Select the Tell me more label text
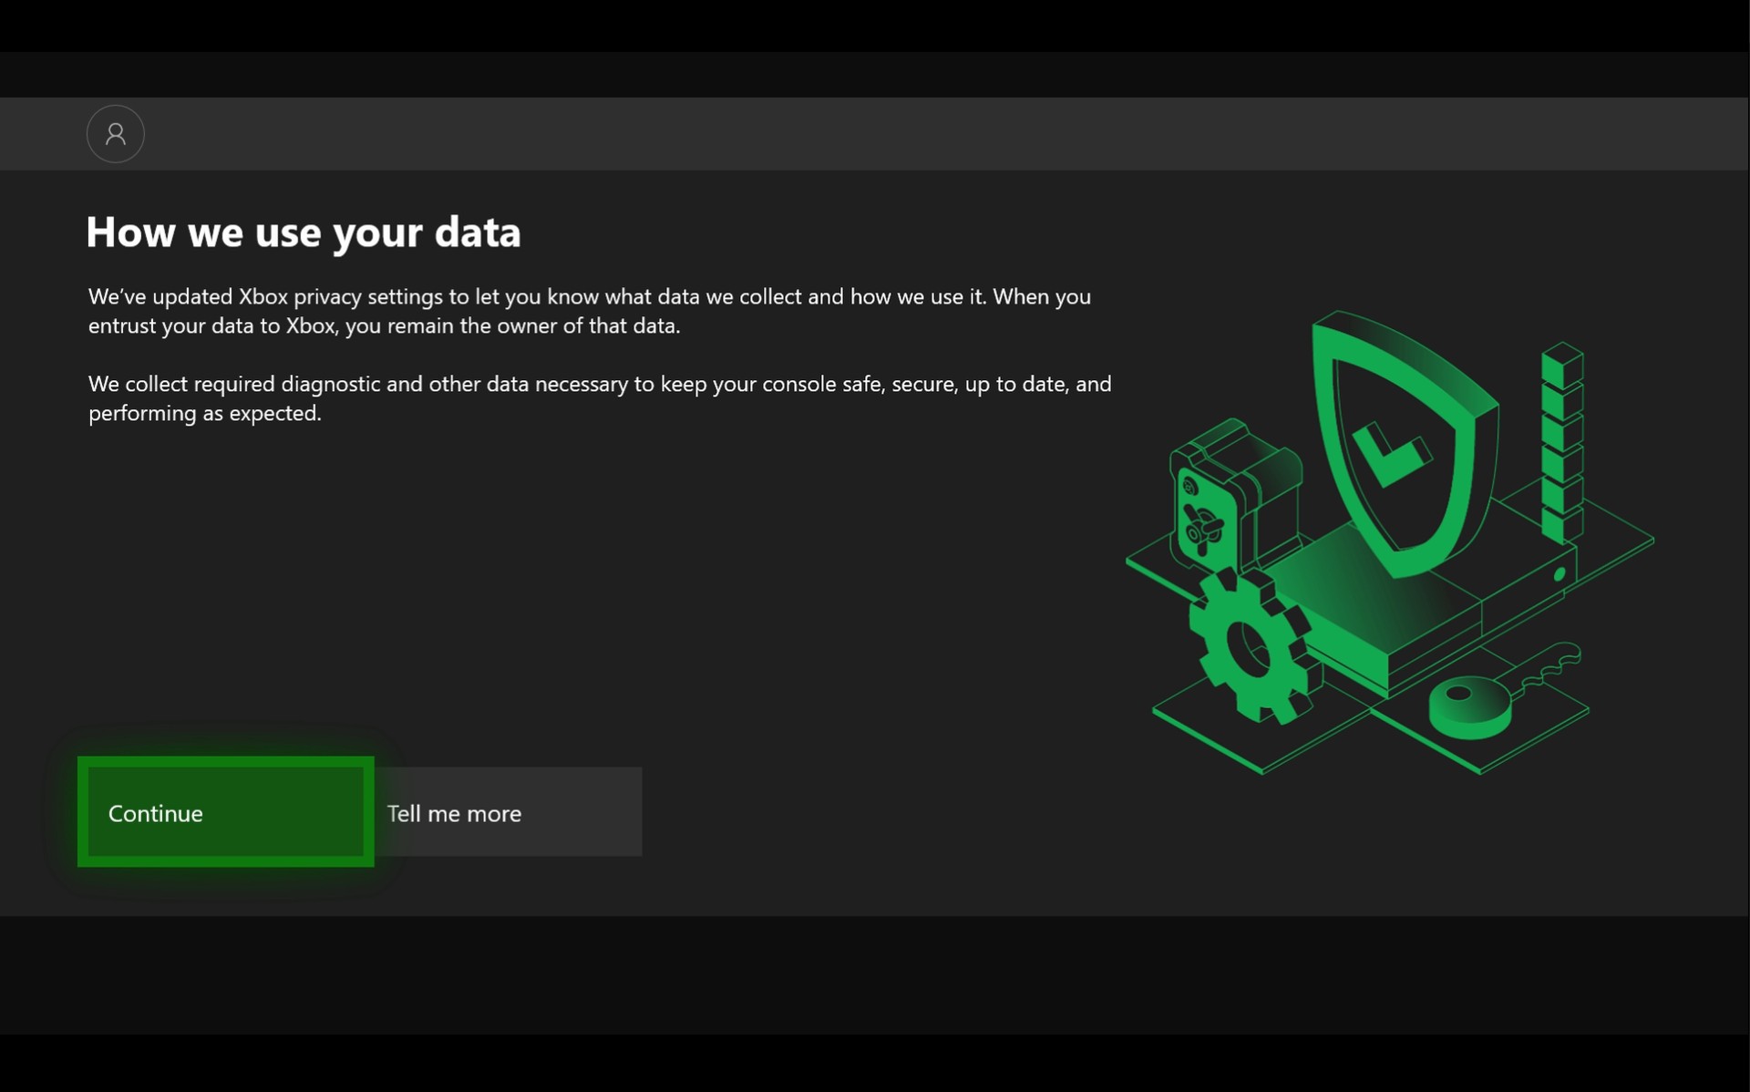The width and height of the screenshot is (1750, 1092). point(454,812)
